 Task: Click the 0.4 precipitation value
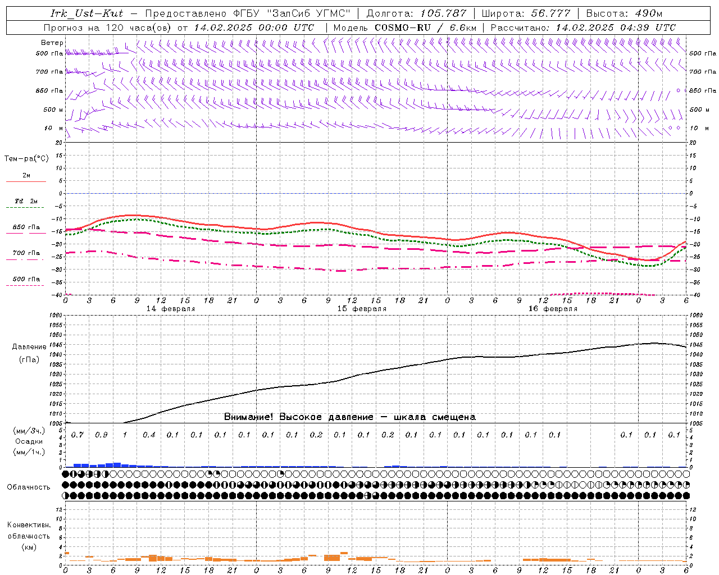149,435
